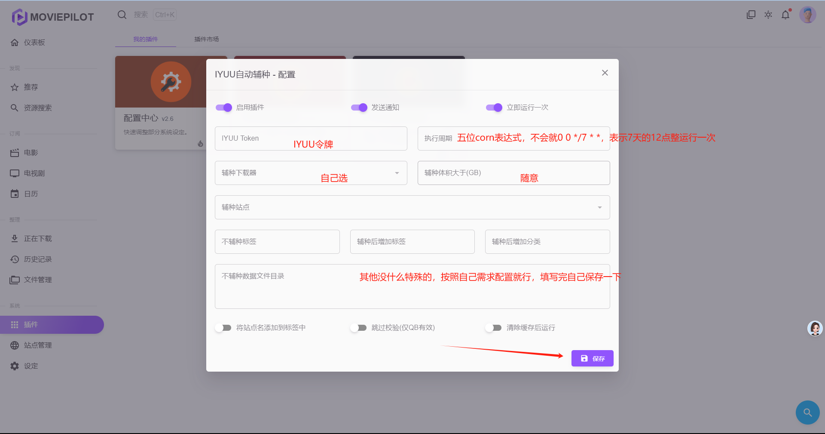The height and width of the screenshot is (434, 825).
Task: Disable the 启用插件 switch
Action: pyautogui.click(x=224, y=108)
